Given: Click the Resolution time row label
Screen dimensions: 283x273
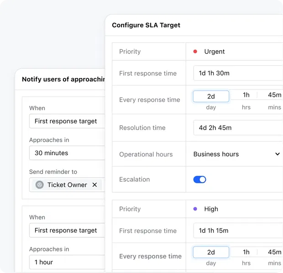Looking at the screenshot, I should point(142,128).
